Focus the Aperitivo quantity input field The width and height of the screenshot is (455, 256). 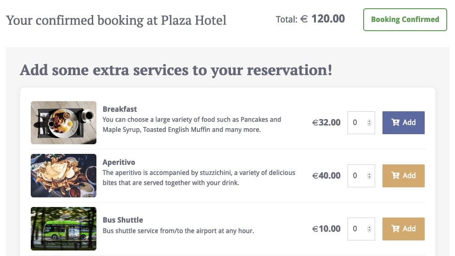click(357, 176)
